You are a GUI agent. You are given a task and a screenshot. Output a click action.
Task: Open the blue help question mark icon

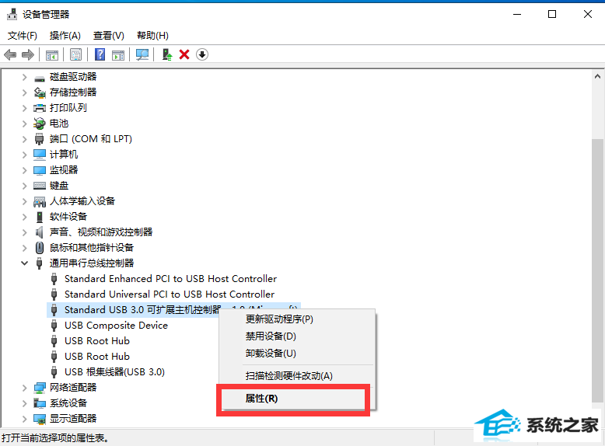(100, 54)
